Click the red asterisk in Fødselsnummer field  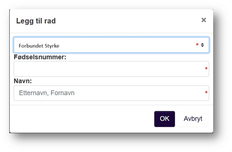coord(206,69)
